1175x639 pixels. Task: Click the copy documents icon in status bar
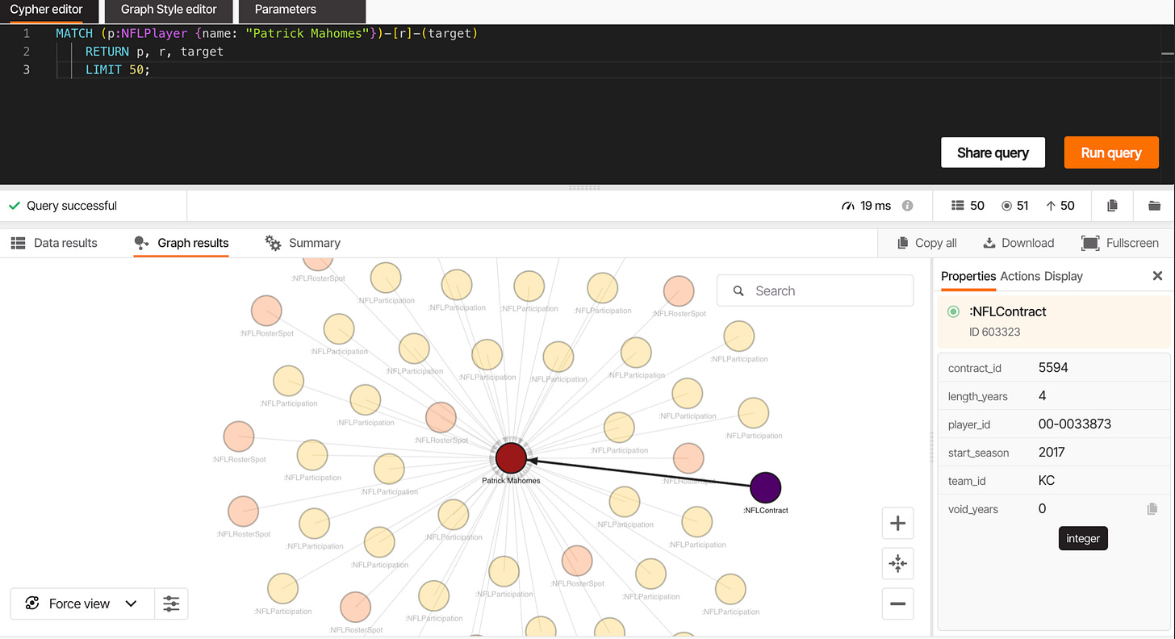(x=1112, y=206)
